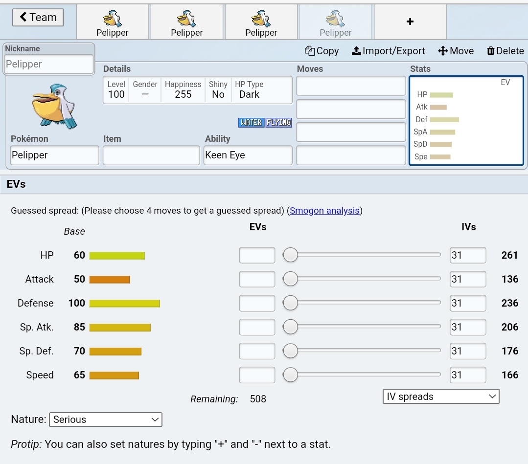The image size is (528, 464).
Task: Click the Move button
Action: 456,51
